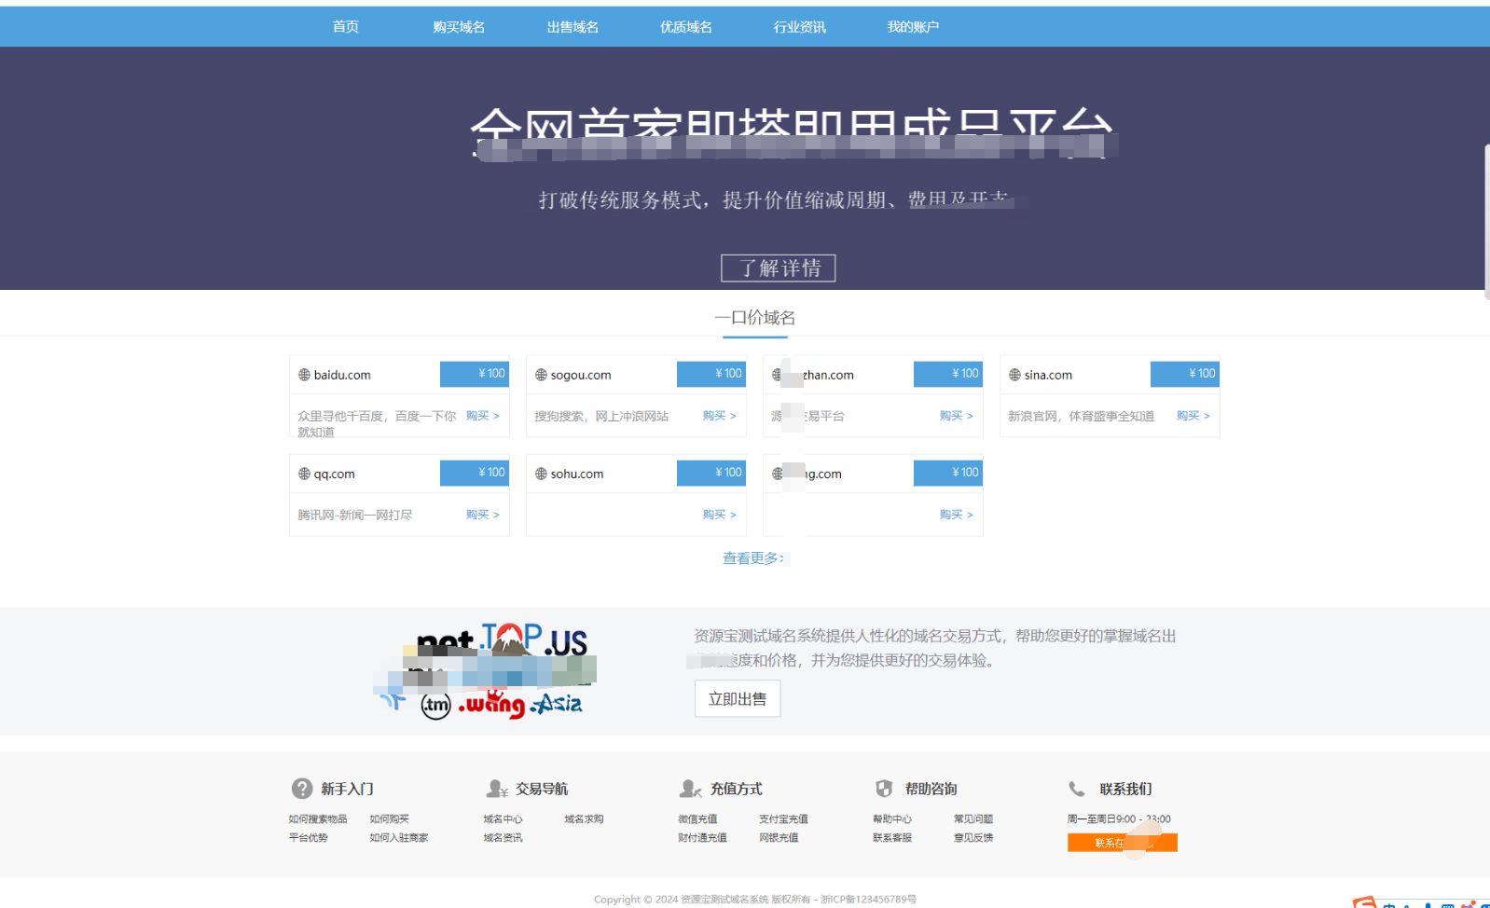Screen dimensions: 1490x908
Task: Click the shield icon by 帮助咨询
Action: click(x=884, y=789)
